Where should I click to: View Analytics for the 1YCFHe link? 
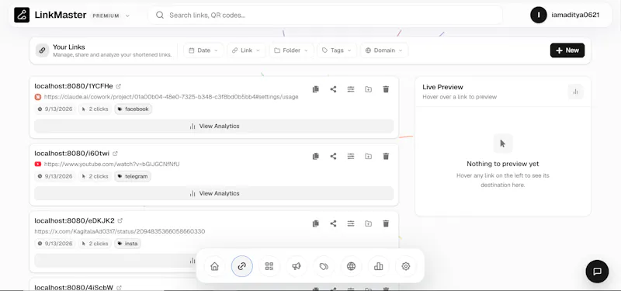pos(214,126)
